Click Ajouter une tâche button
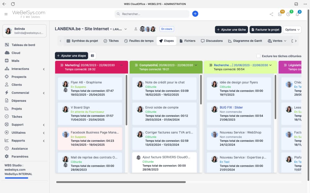The height and width of the screenshot is (193, 310). click(x=231, y=30)
